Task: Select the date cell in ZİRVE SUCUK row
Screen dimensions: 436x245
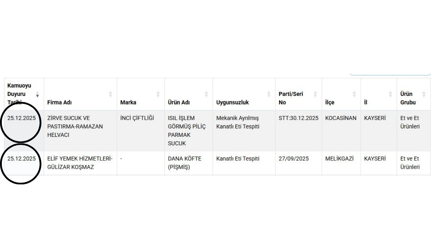Action: 21,118
